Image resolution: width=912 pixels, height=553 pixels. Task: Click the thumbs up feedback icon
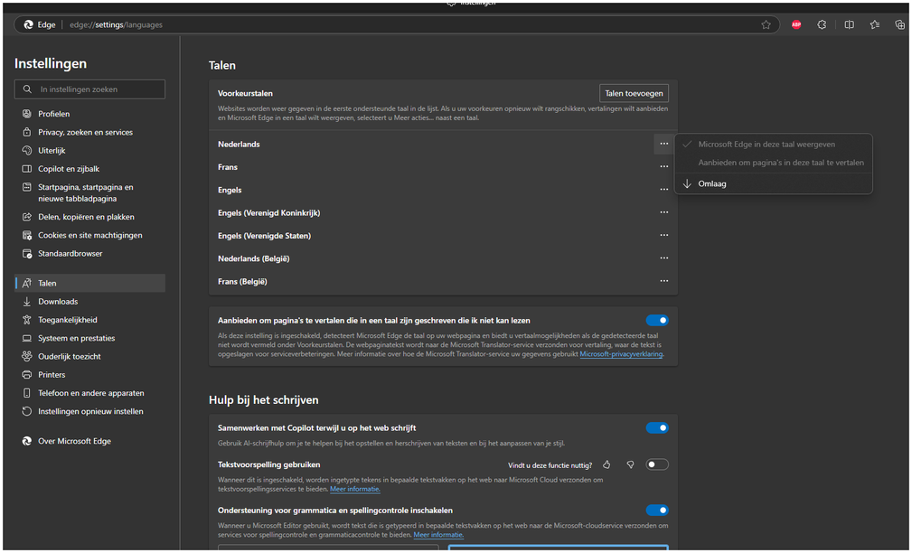click(606, 464)
